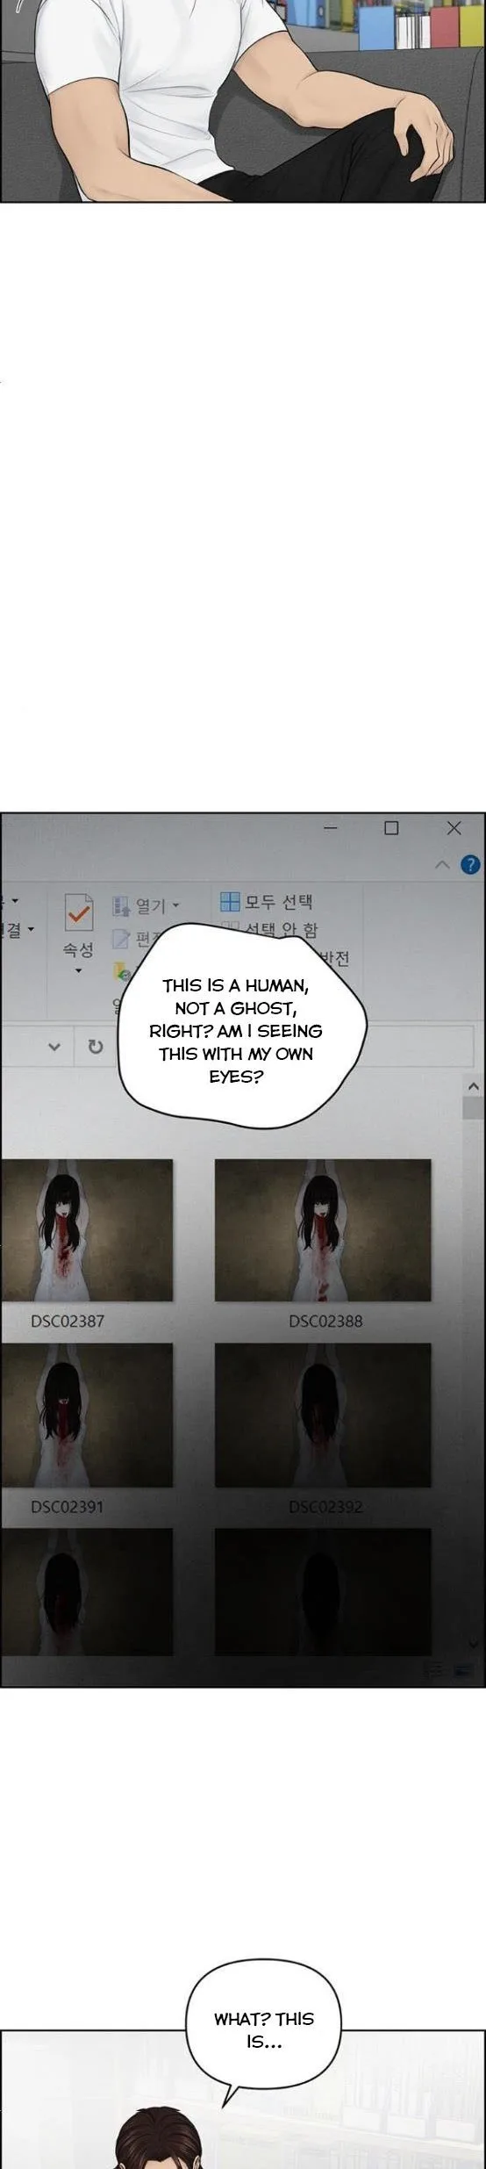This screenshot has height=2169, width=486.
Task: Open the blue Help question mark
Action: pos(470,864)
